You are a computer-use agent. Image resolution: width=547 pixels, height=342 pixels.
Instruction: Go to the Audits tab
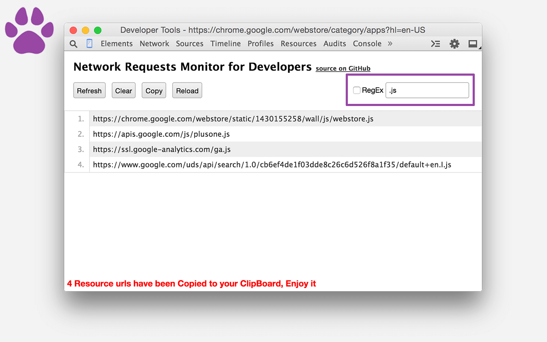point(335,44)
